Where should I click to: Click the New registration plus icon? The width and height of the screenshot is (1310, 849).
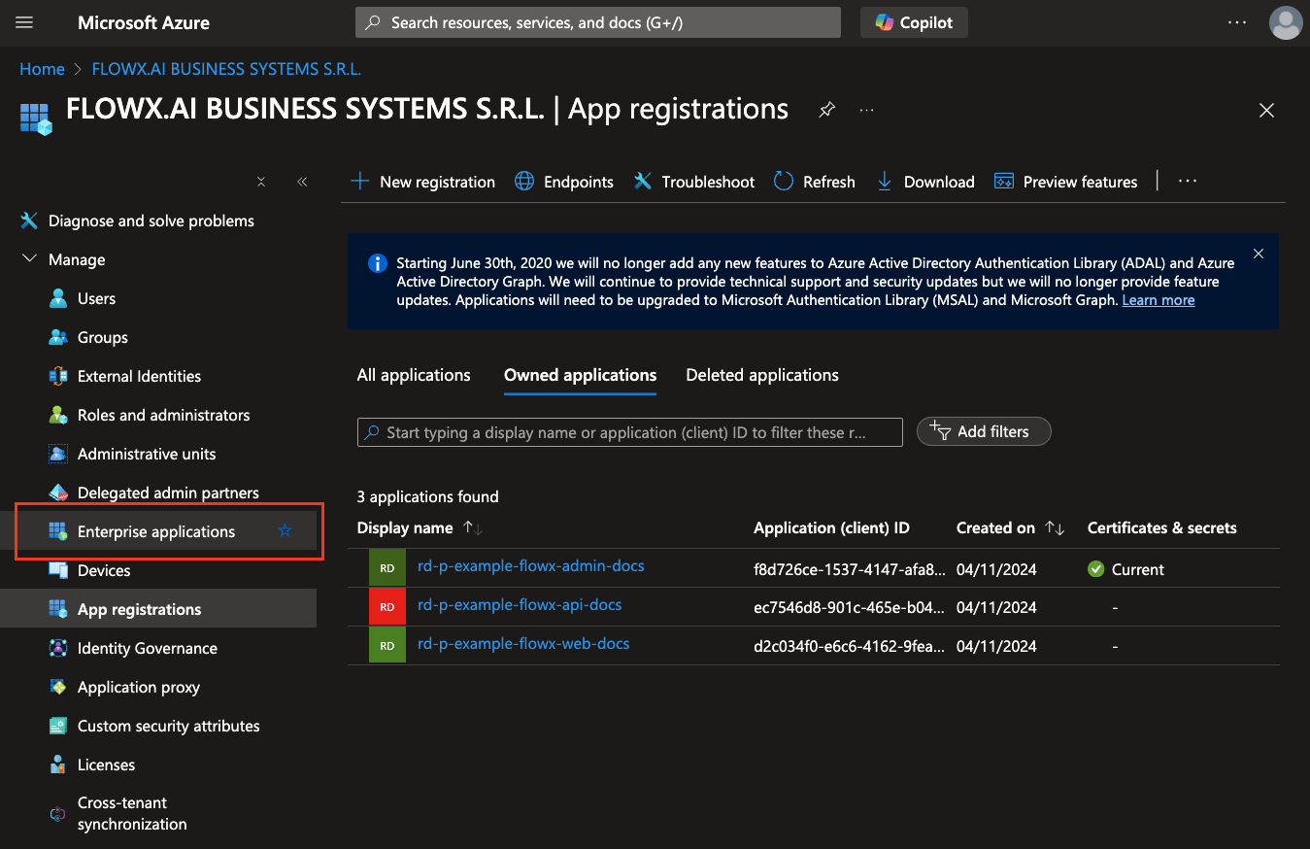360,182
